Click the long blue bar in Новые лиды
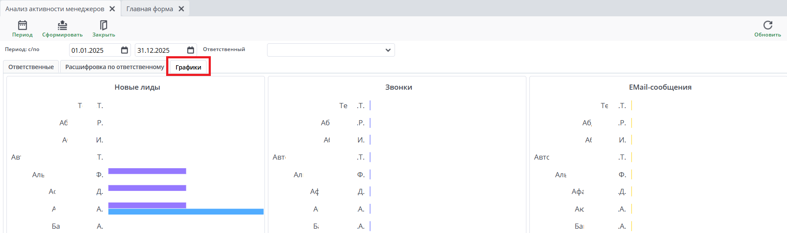The image size is (787, 233). pyautogui.click(x=186, y=212)
